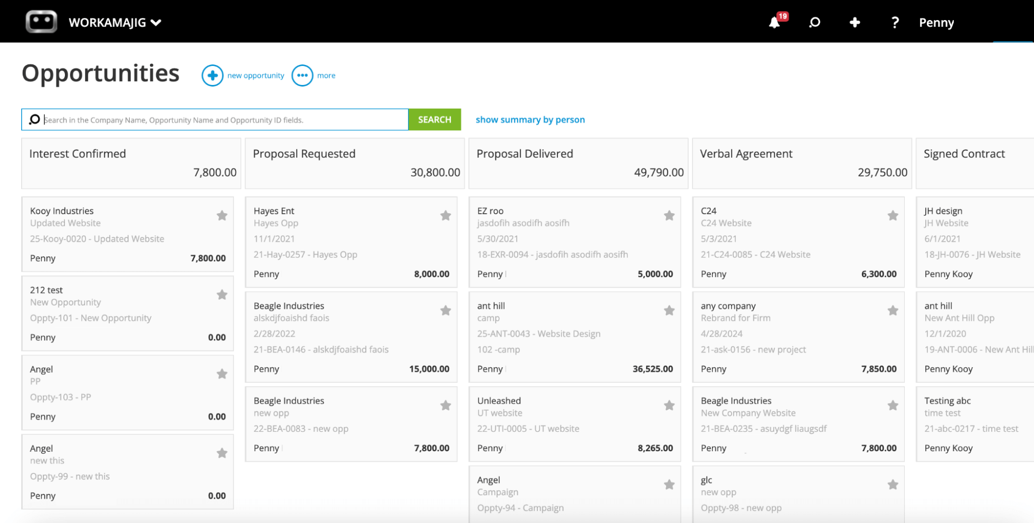Star the Kooy Industries opportunity

tap(222, 215)
